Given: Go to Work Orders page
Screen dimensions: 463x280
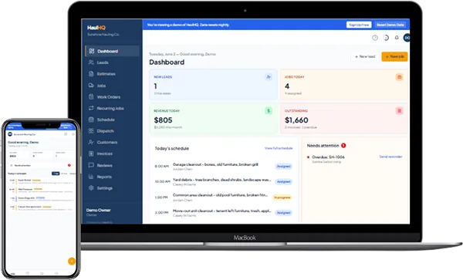Looking at the screenshot, I should pos(112,96).
